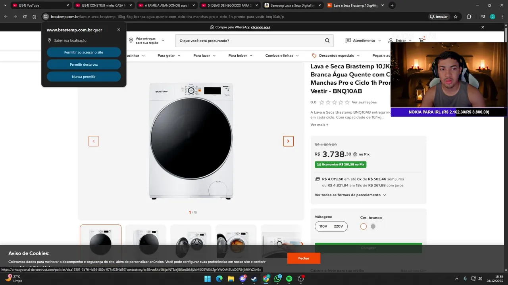
Task: Open media control icon in browser toolbar
Action: point(483,17)
